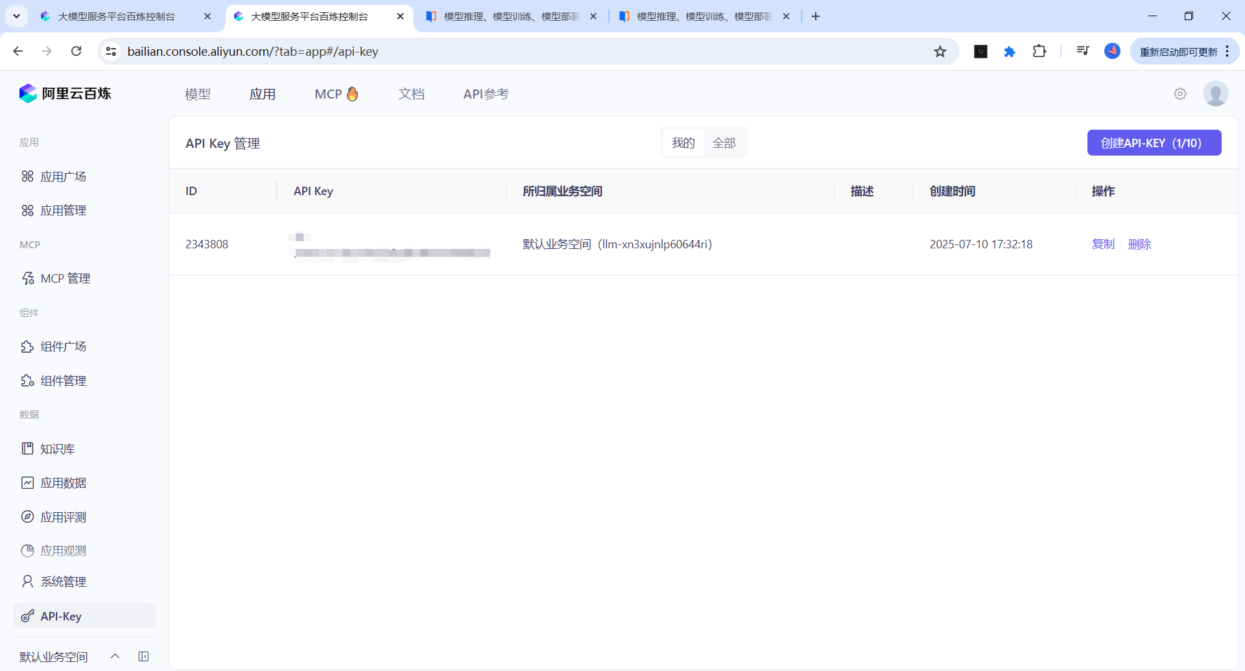Click the blue extension puzzle icon
This screenshot has width=1245, height=671.
pos(1010,51)
